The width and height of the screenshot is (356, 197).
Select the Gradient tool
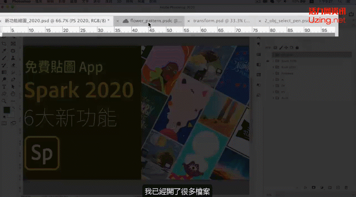coord(4,72)
